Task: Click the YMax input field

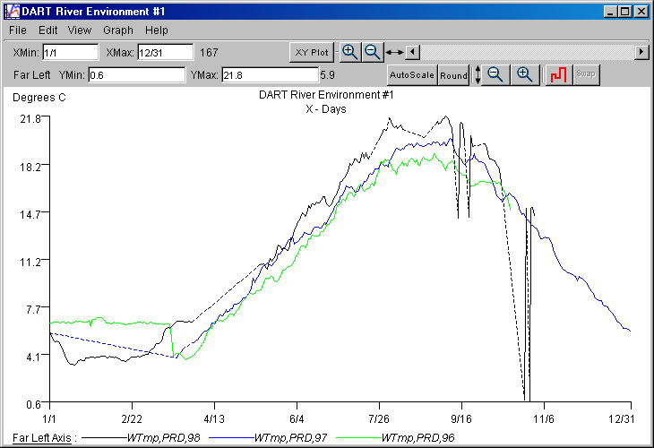Action: (268, 75)
